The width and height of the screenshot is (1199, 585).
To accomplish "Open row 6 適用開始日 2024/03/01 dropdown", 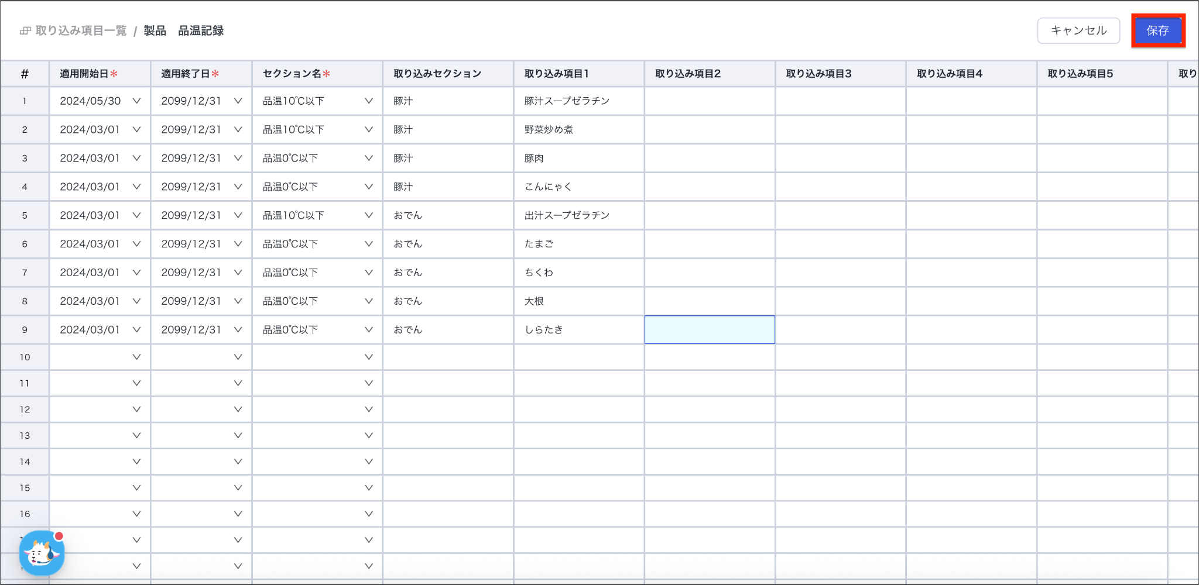I will (100, 244).
